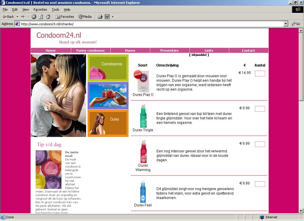Open the File menu
Screen dimensions: 304x221
tap(5, 10)
